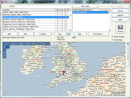Select the Road map style
Viewport: 131px width, 98px height.
click(21, 44)
